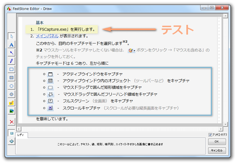Click the fit-to-window arrows icon

click(11, 141)
